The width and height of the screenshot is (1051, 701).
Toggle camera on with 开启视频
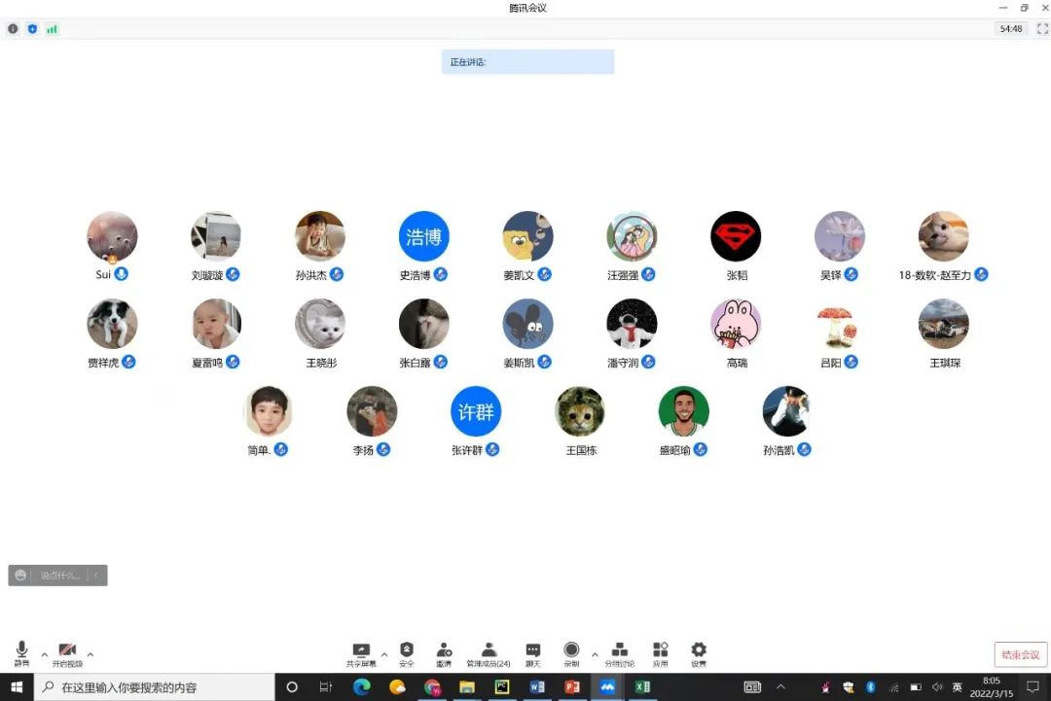67,650
